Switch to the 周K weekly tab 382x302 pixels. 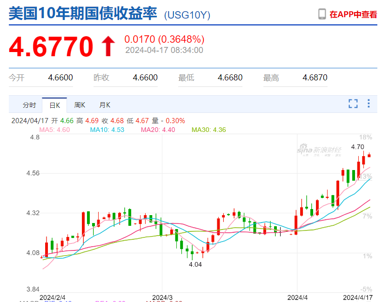click(x=79, y=105)
